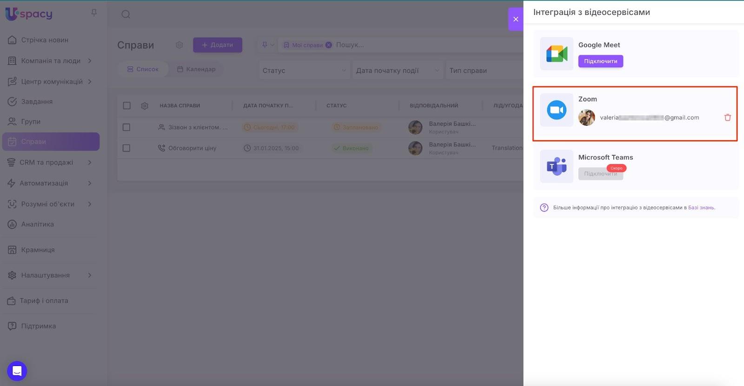Sort by Статус column header
Viewport: 744px width, 386px height.
click(x=337, y=106)
